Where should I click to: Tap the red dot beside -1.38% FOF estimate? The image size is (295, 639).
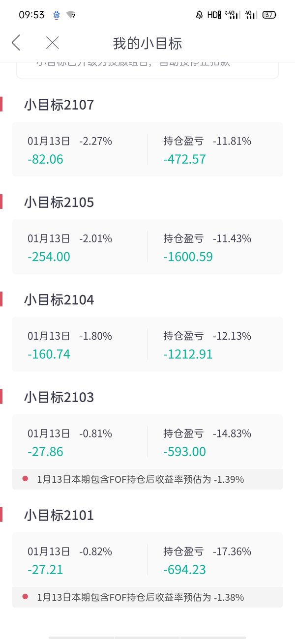pos(25,597)
